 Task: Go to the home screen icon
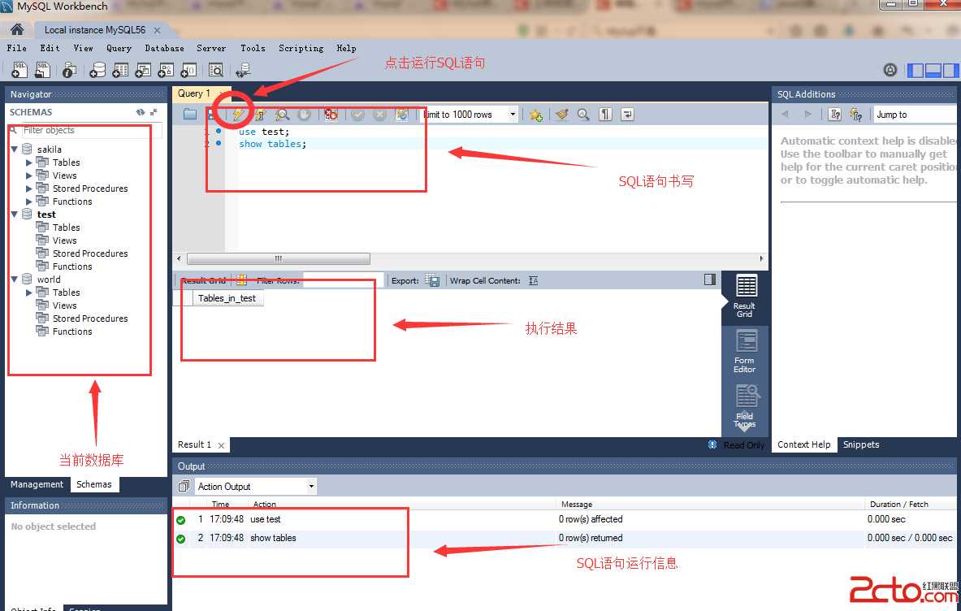coord(16,29)
